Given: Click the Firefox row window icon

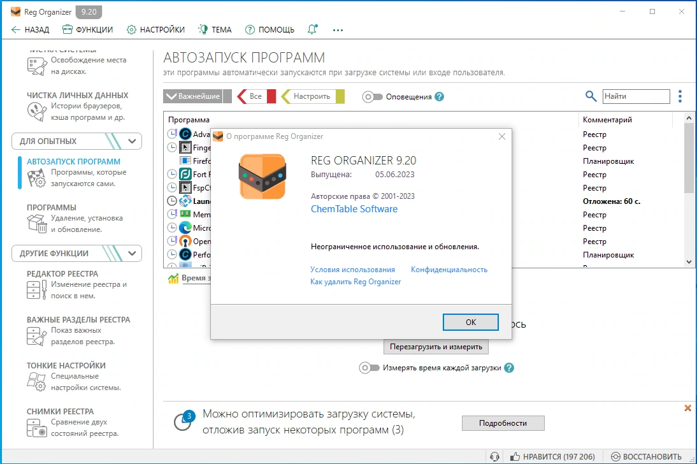Looking at the screenshot, I should [185, 161].
